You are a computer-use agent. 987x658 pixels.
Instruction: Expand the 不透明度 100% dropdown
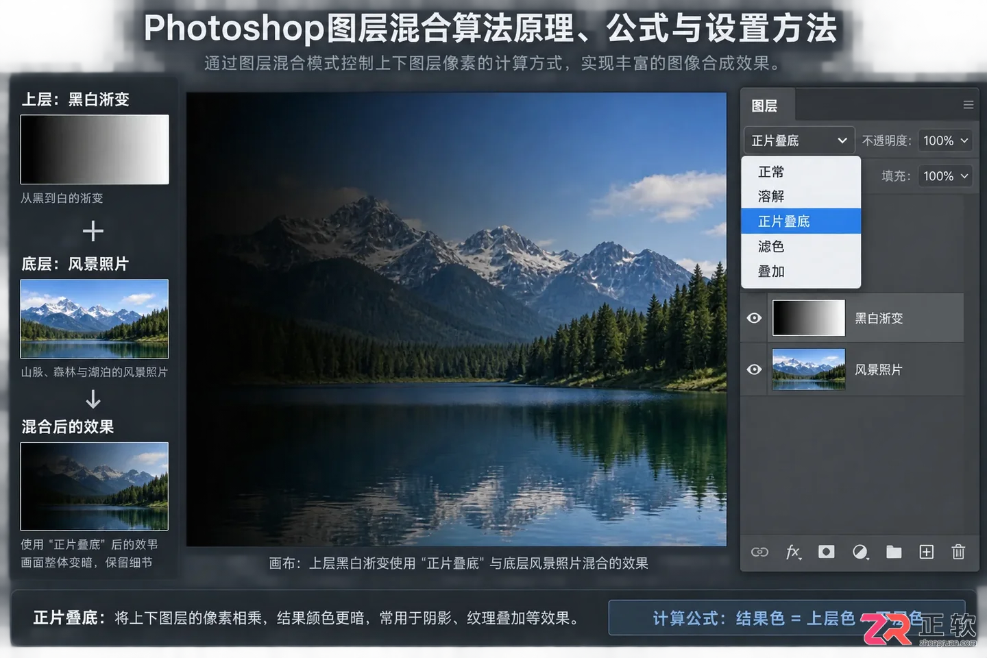point(945,141)
